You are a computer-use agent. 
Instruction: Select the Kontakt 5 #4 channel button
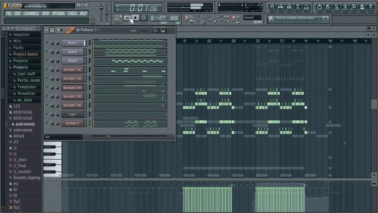tap(73, 79)
